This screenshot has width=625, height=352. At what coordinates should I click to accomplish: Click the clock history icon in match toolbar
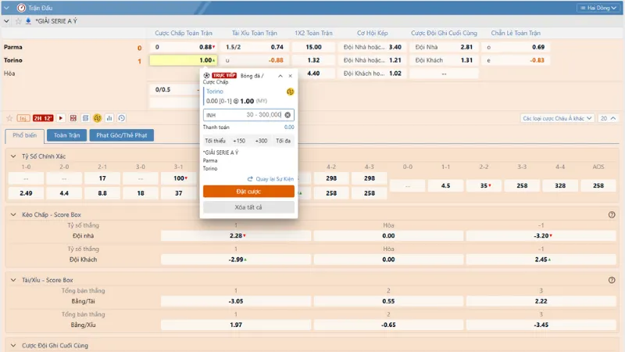tap(121, 118)
